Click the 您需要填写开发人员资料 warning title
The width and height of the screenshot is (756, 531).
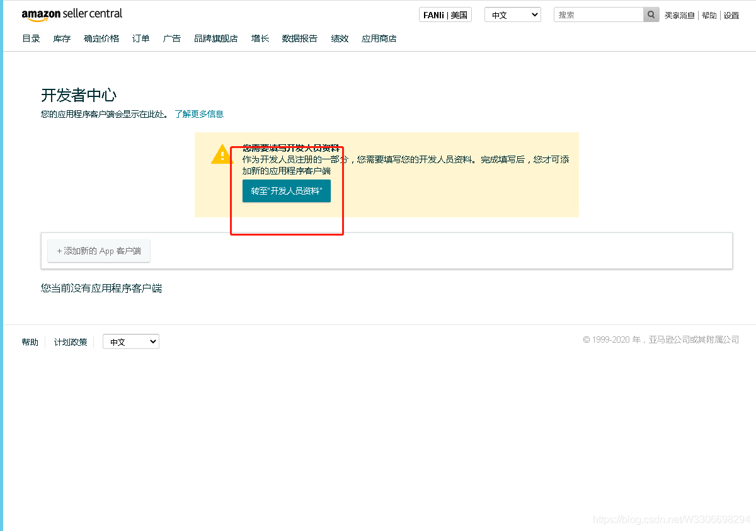click(291, 148)
